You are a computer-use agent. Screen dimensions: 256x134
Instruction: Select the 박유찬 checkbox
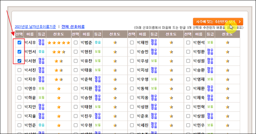coord(76,61)
